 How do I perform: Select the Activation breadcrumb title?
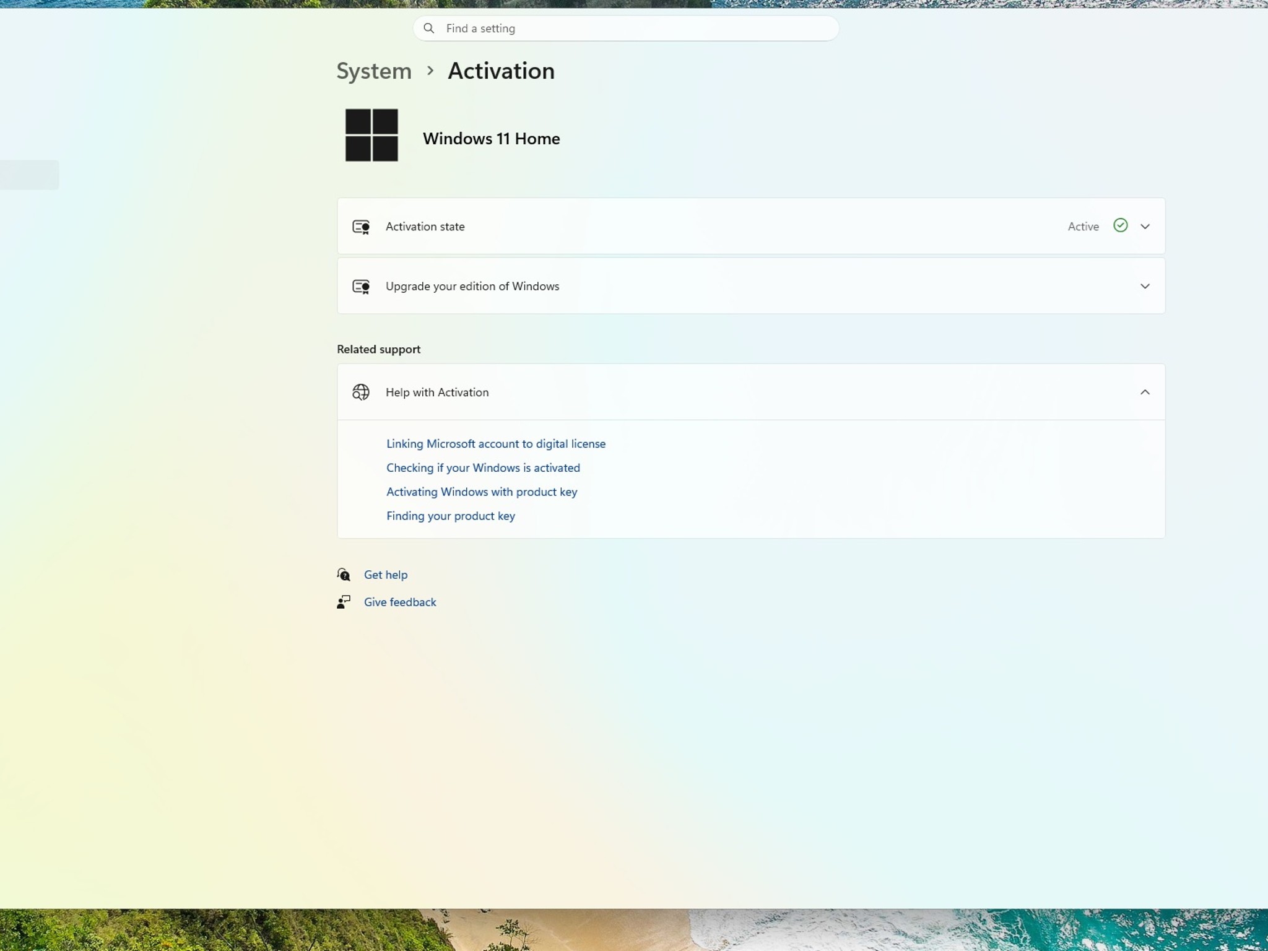coord(501,71)
